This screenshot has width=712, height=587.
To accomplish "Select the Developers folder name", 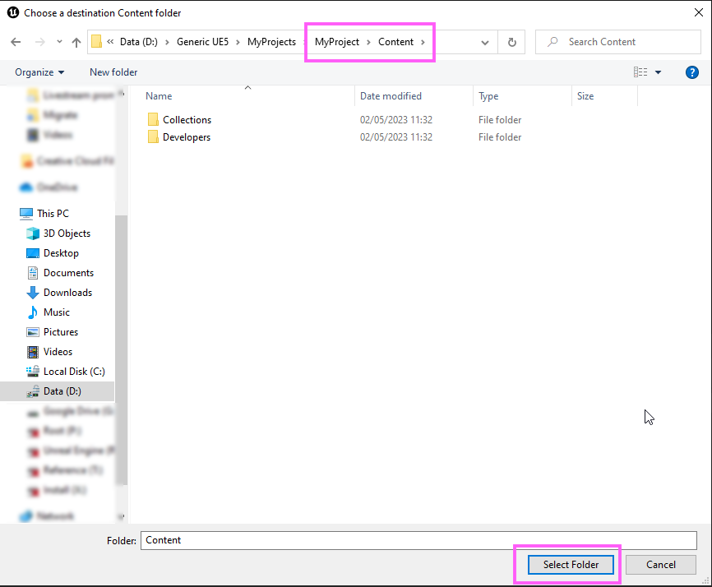I will tap(187, 137).
